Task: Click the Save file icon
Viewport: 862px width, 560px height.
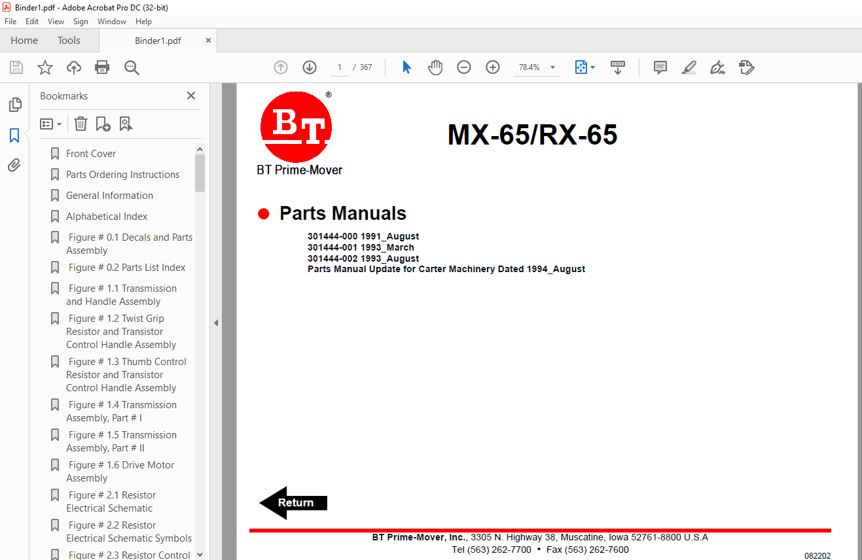Action: [x=16, y=67]
